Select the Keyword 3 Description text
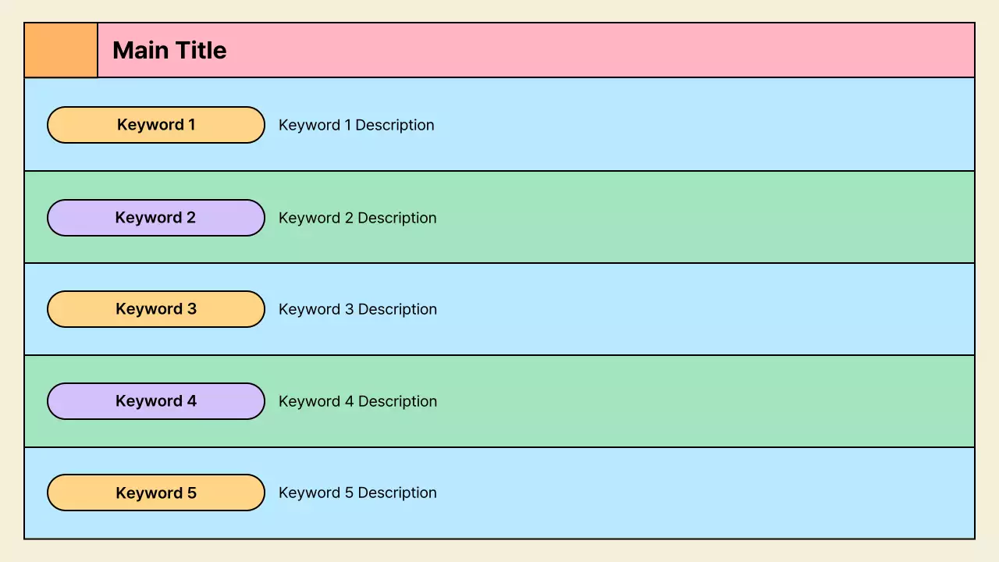This screenshot has width=999, height=562. click(x=357, y=309)
